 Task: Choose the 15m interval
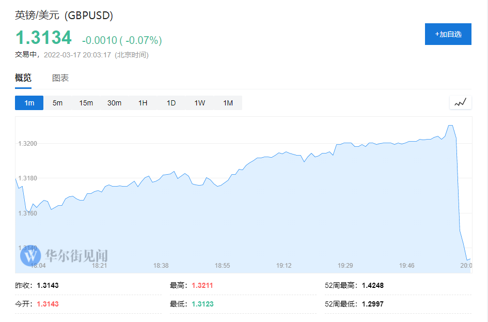tap(86, 103)
